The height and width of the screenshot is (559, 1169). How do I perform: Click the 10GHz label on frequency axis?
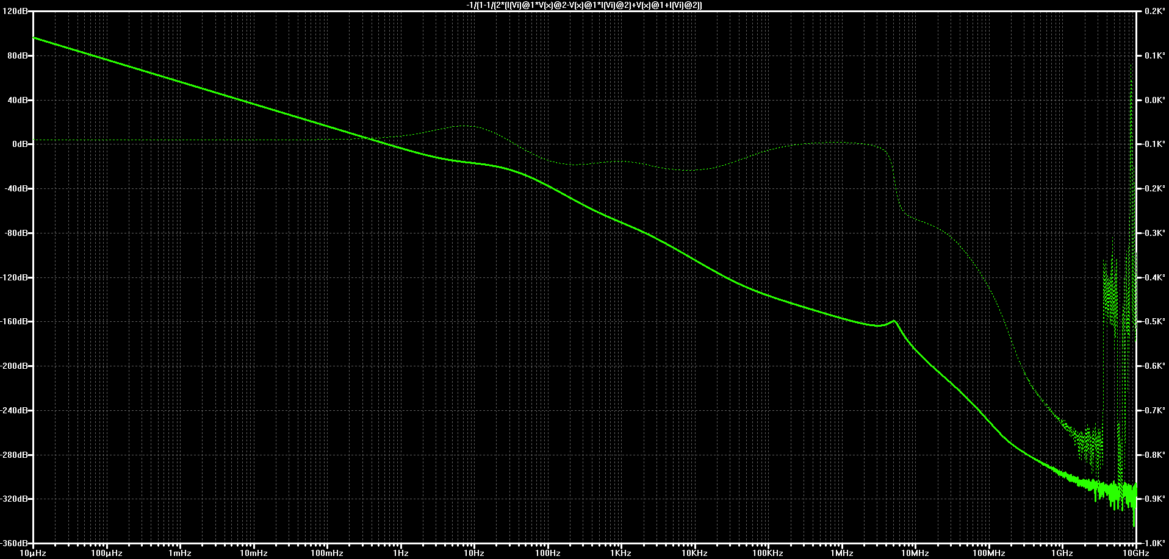pyautogui.click(x=1135, y=554)
